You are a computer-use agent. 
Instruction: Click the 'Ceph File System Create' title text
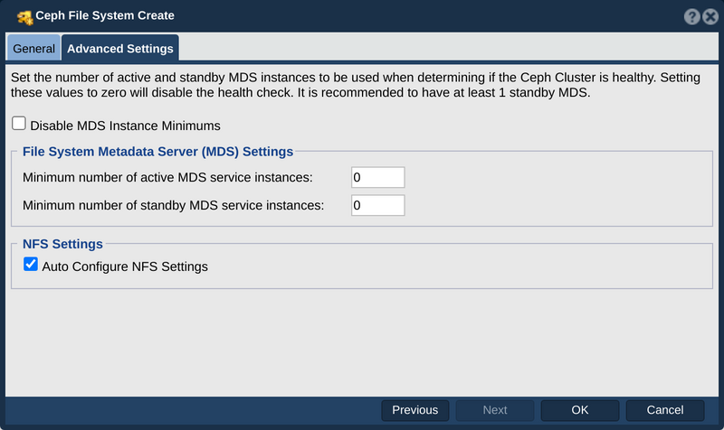click(x=105, y=15)
